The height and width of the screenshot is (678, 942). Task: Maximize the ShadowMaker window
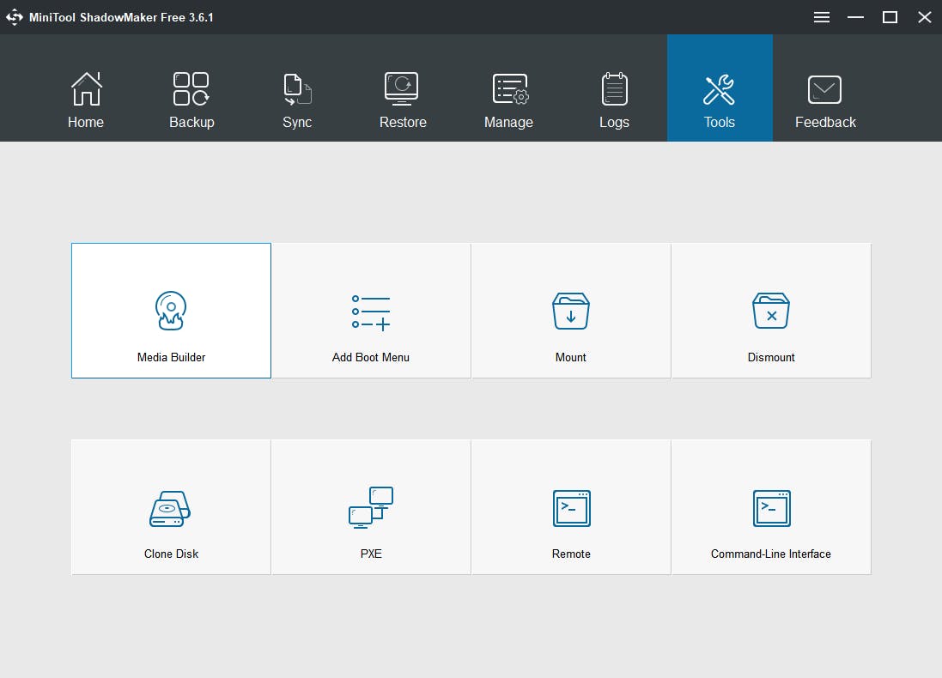(x=890, y=17)
